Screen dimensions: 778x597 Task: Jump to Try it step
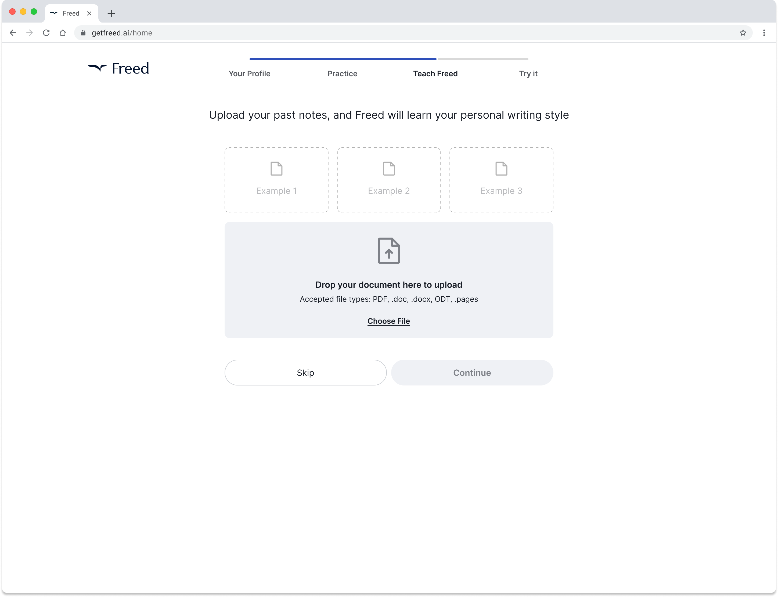pyautogui.click(x=528, y=74)
